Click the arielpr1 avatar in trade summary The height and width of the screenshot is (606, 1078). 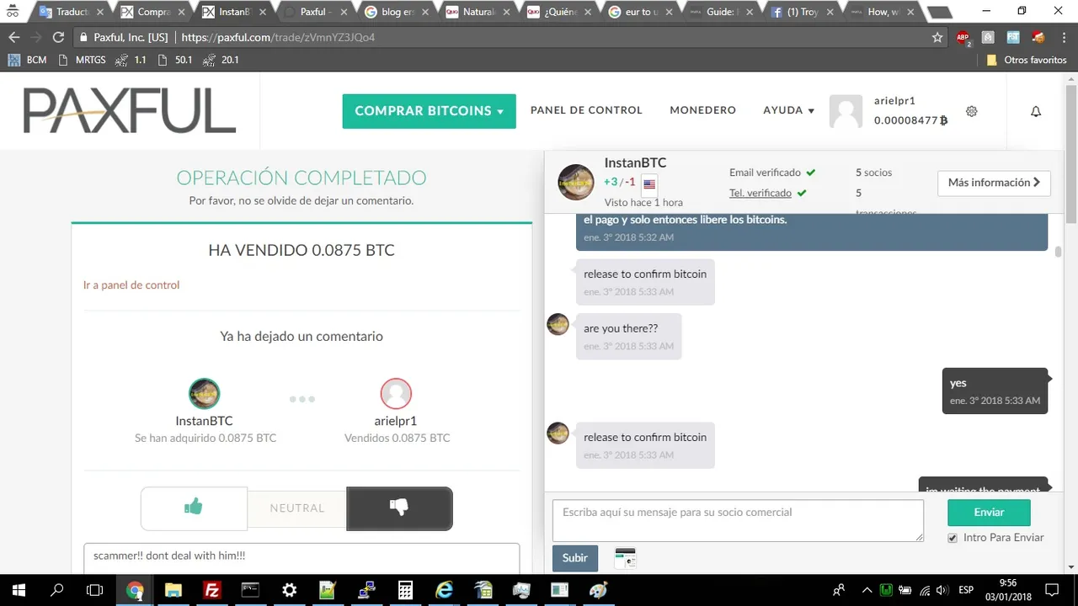click(x=396, y=393)
